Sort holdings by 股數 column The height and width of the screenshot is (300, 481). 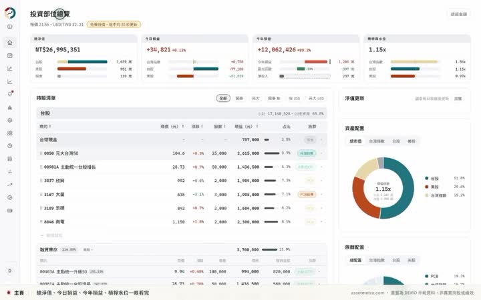pos(220,127)
